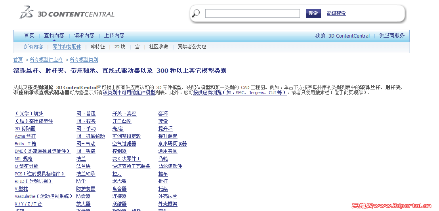Open the V 型枕 category
The width and height of the screenshot is (439, 211).
(x=21, y=189)
